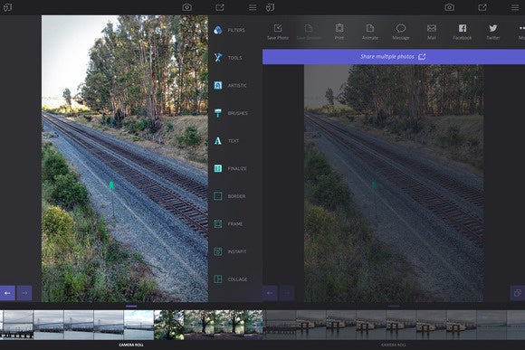This screenshot has width=525, height=350.
Task: Select the single dark tree thumbnail in left roll
Action: (168, 325)
